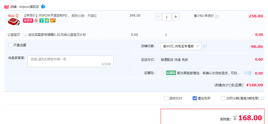Tick the 开具发票 checkbox
Screen dimensions: 268x124
click(x=11, y=45)
